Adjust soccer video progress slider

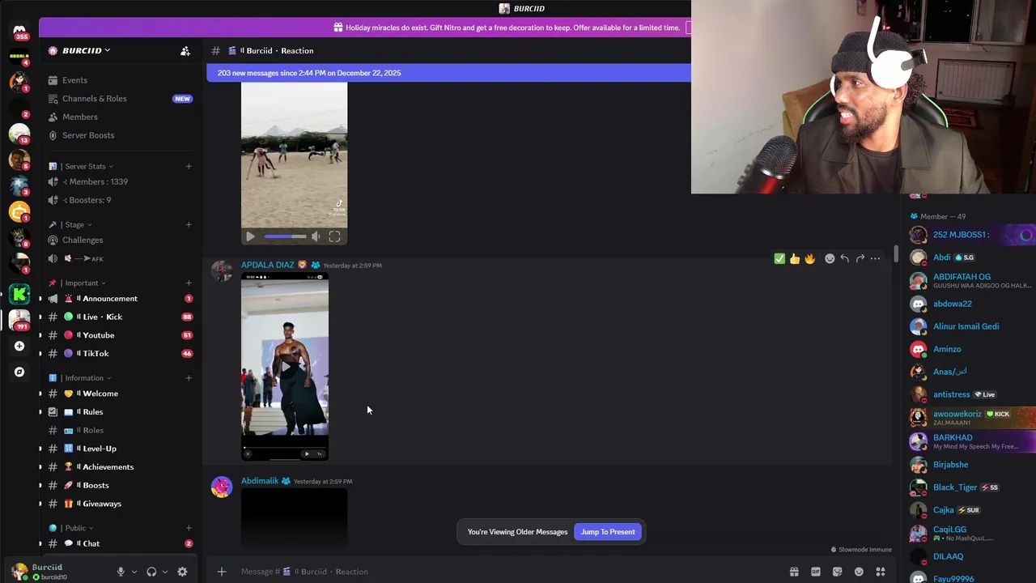click(x=285, y=236)
